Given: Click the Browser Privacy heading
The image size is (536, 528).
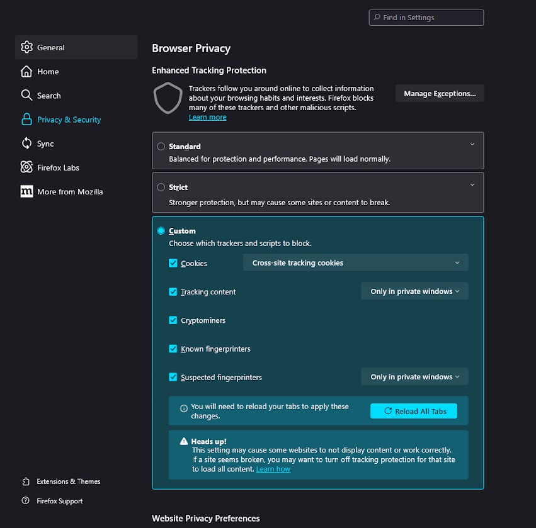Looking at the screenshot, I should pyautogui.click(x=191, y=48).
